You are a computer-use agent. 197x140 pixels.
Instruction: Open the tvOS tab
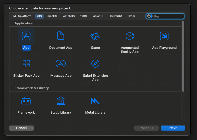[x=84, y=16]
